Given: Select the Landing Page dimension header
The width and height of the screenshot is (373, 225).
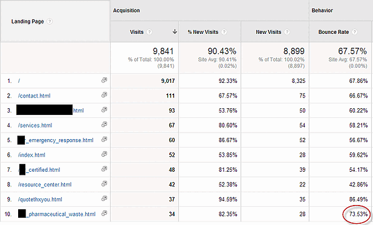Looking at the screenshot, I should click(x=28, y=21).
